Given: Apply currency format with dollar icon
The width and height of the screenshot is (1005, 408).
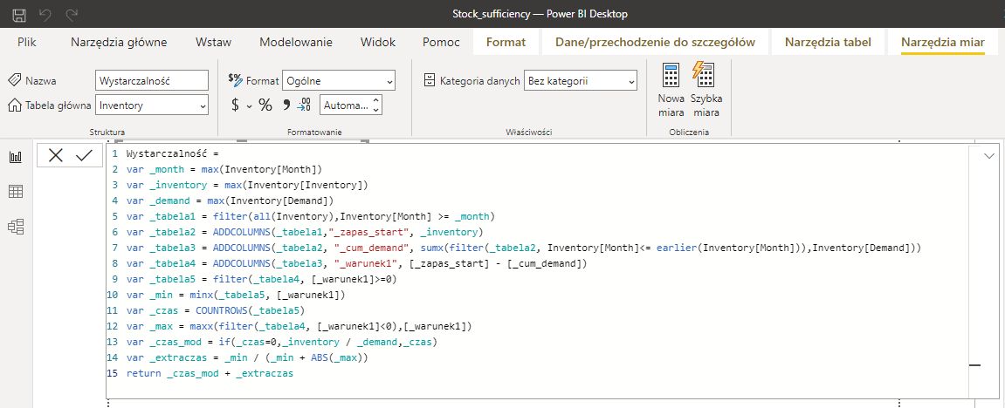Looking at the screenshot, I should click(235, 105).
